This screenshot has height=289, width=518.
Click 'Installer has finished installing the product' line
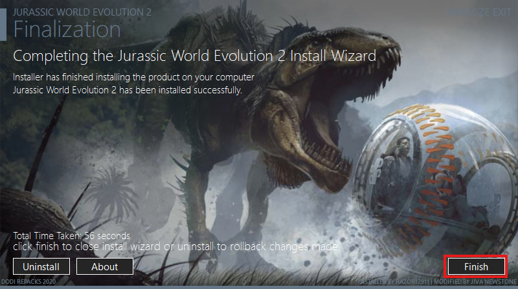tap(133, 77)
